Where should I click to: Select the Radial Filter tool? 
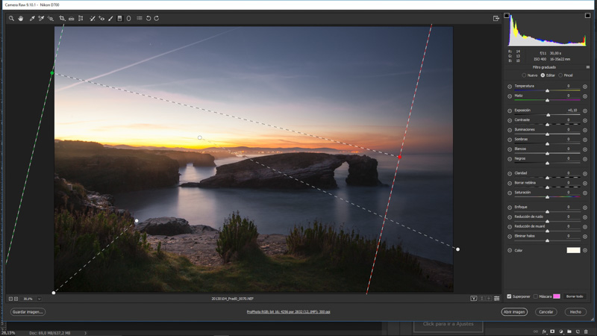128,18
